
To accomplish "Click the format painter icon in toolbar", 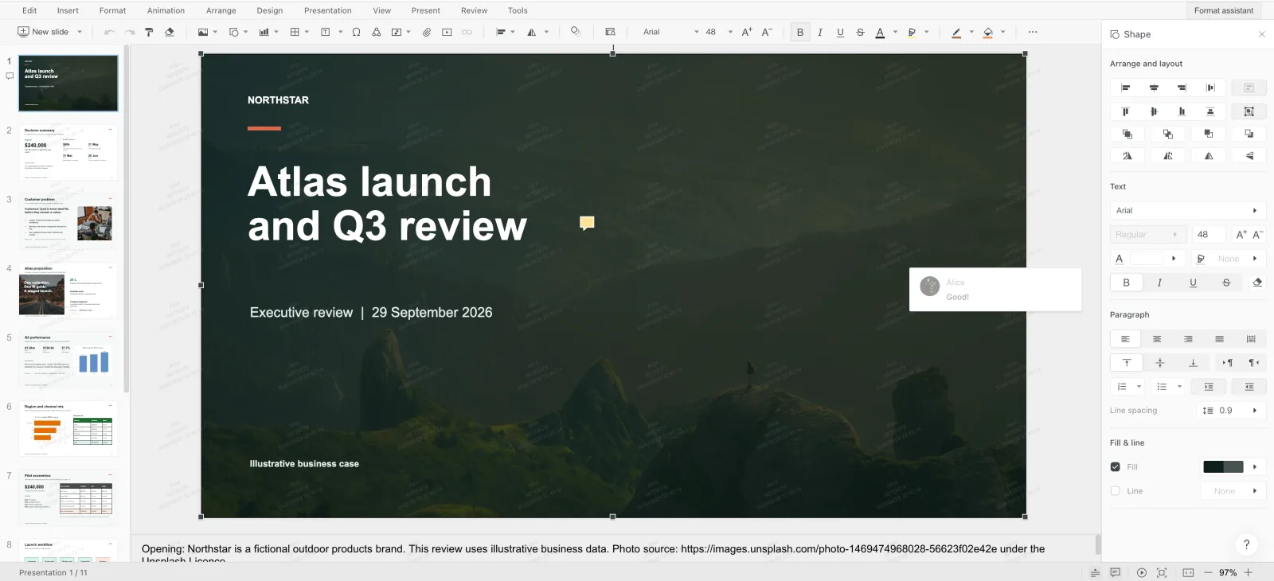I will coord(149,32).
